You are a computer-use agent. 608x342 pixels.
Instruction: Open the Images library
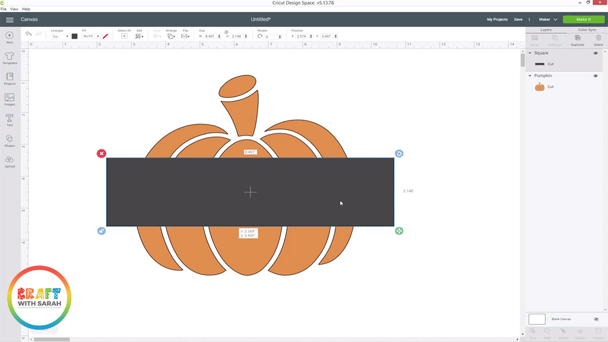click(x=9, y=99)
